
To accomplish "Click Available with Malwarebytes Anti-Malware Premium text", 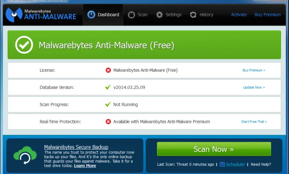I will 162,121.
